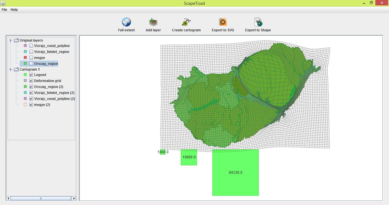Click the Add layer icon

[x=153, y=22]
